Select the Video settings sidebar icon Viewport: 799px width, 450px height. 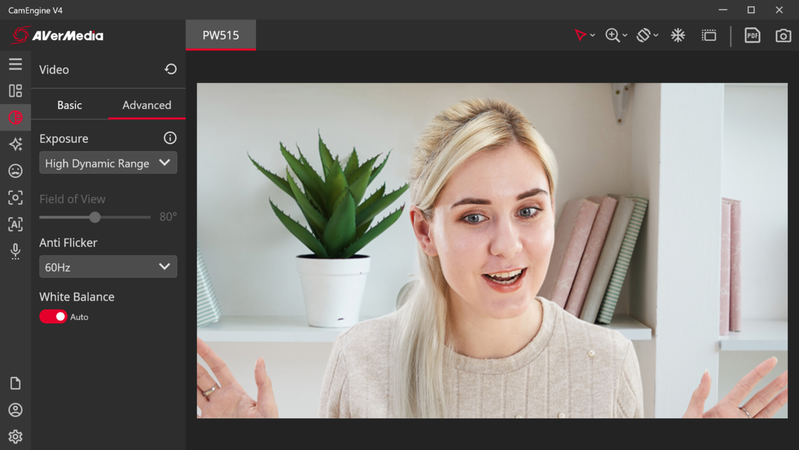15,117
